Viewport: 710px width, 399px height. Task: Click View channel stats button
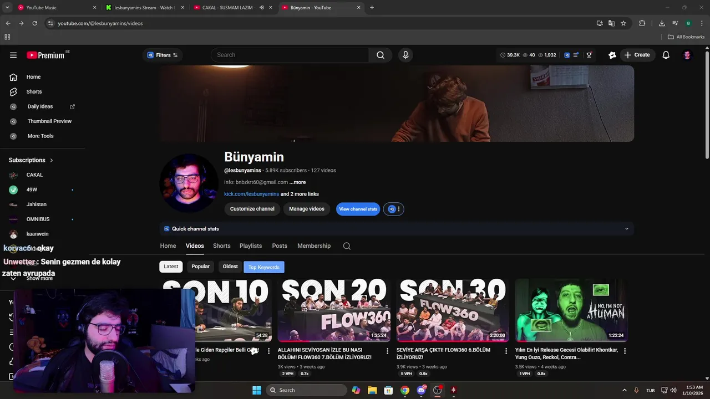tap(358, 209)
